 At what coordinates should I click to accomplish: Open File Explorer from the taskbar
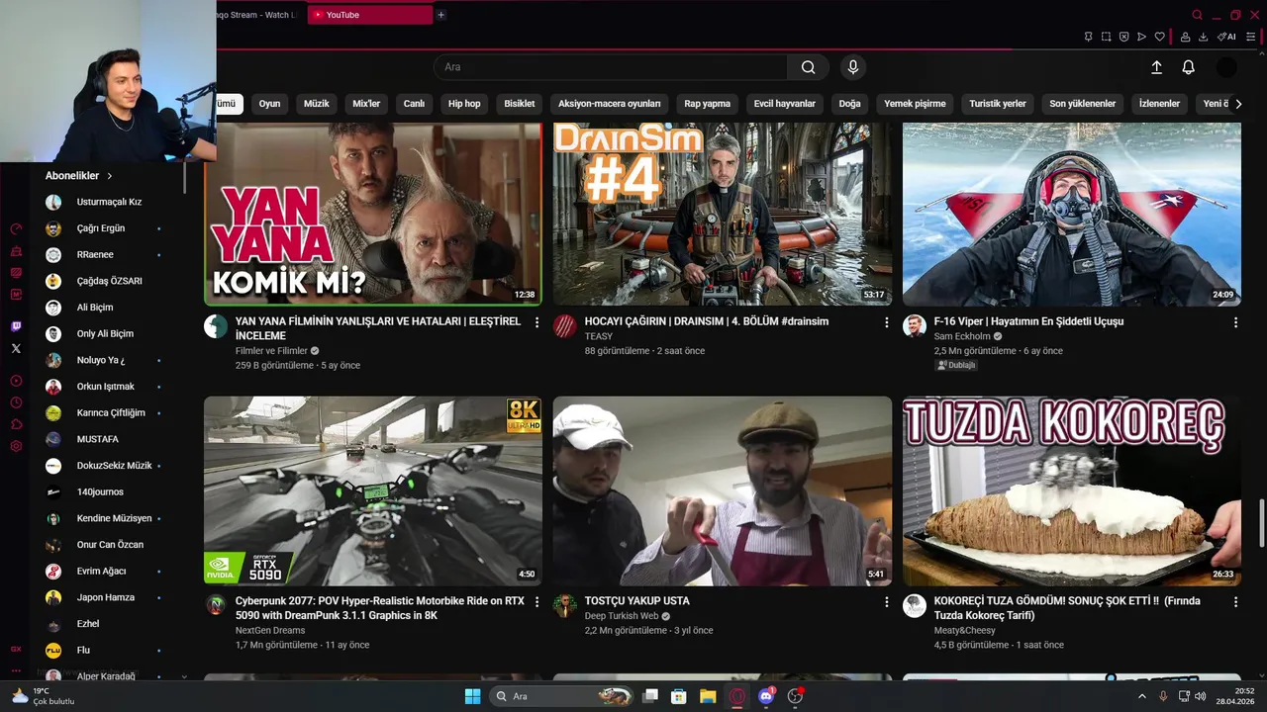tap(708, 696)
